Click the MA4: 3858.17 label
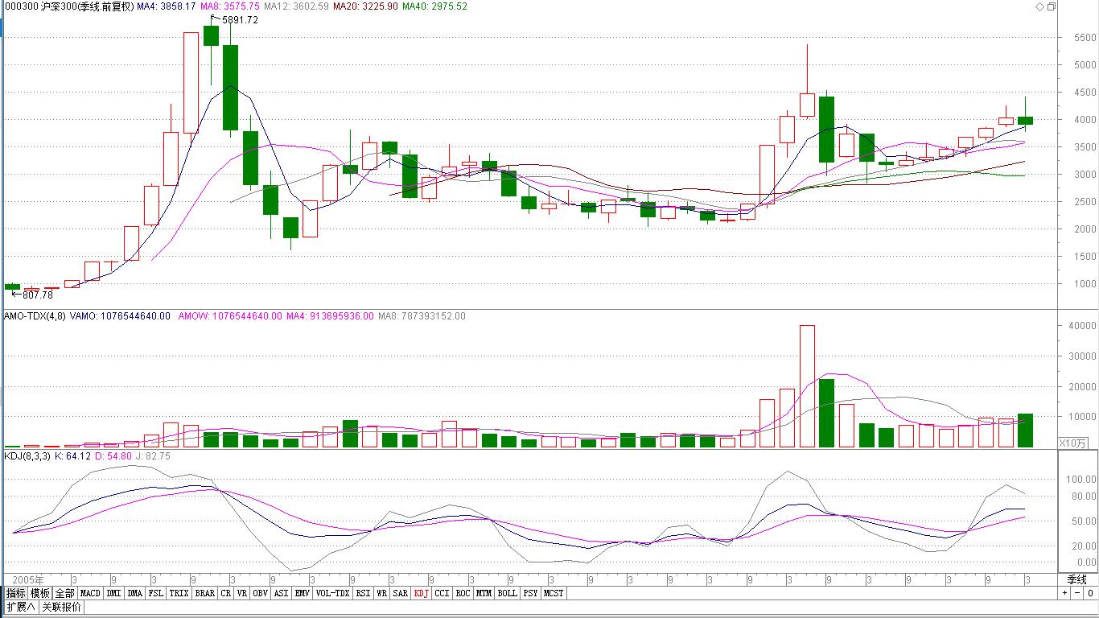Image resolution: width=1099 pixels, height=618 pixels. [167, 6]
